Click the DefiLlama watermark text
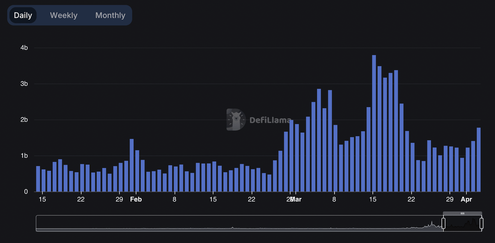 270,120
